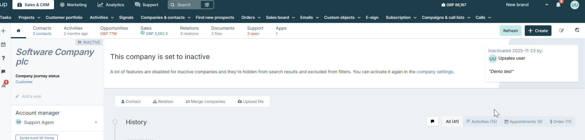Image resolution: width=585 pixels, height=140 pixels.
Task: Open Account manager Support Agent dropdown
Action: click(57, 122)
